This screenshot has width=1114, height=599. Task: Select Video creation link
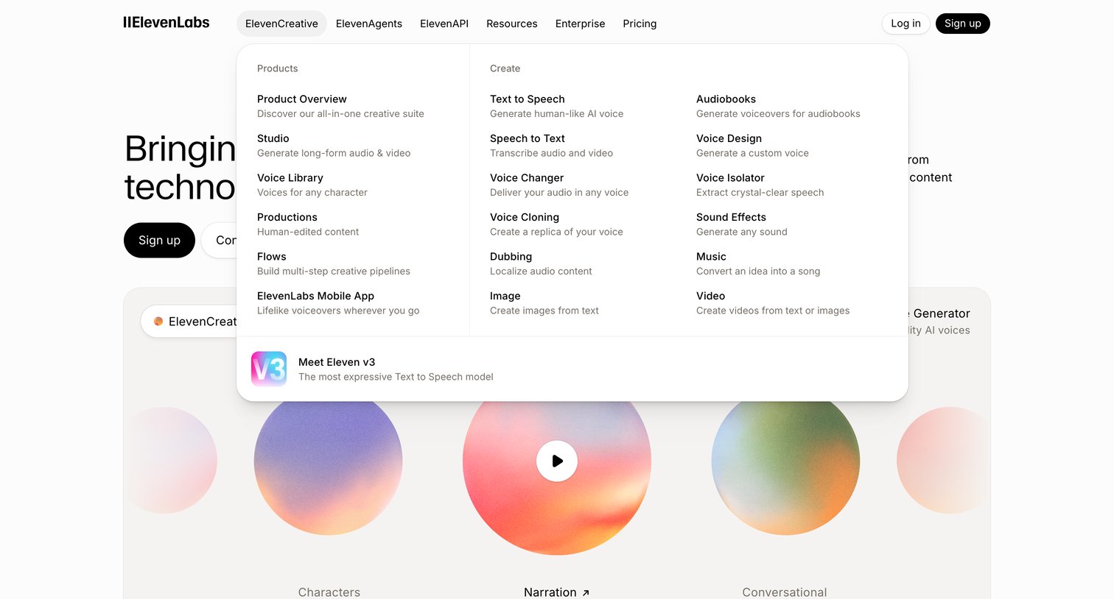(x=773, y=303)
